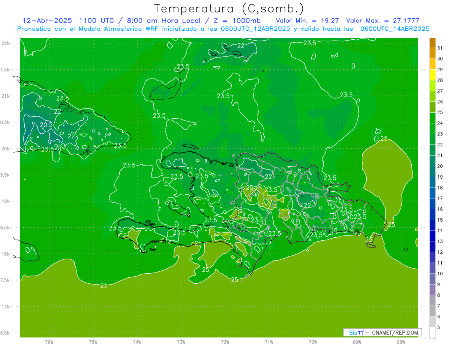The height and width of the screenshot is (347, 450).
Task: Click the '20.5' contour label over Cuba
Action: (x=46, y=125)
